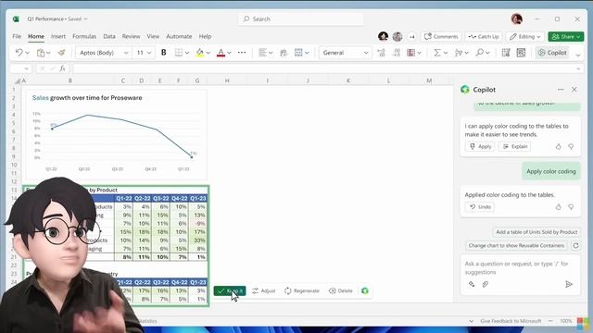Select Change chart to show Reusable Containers
Image resolution: width=593 pixels, height=333 pixels.
[x=516, y=245]
